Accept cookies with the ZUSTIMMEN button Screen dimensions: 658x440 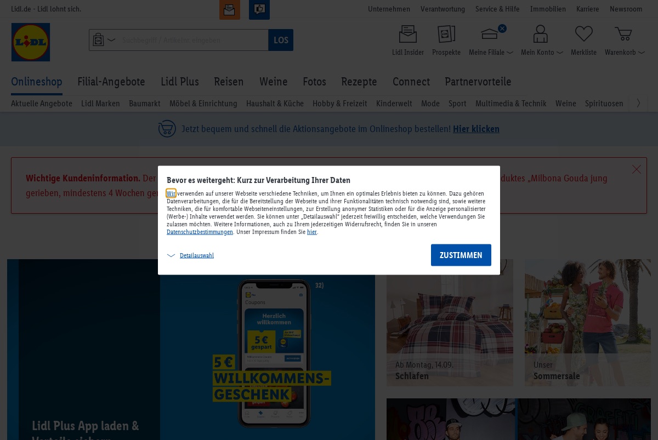click(461, 255)
